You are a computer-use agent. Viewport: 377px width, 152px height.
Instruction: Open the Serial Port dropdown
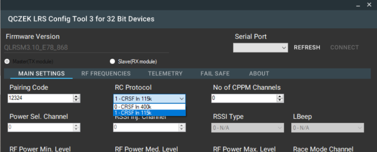point(260,47)
